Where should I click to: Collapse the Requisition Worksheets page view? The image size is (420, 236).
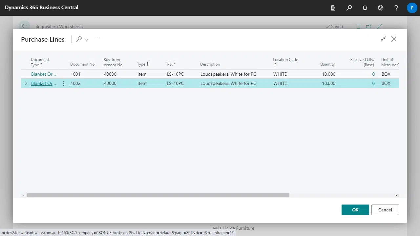click(379, 27)
